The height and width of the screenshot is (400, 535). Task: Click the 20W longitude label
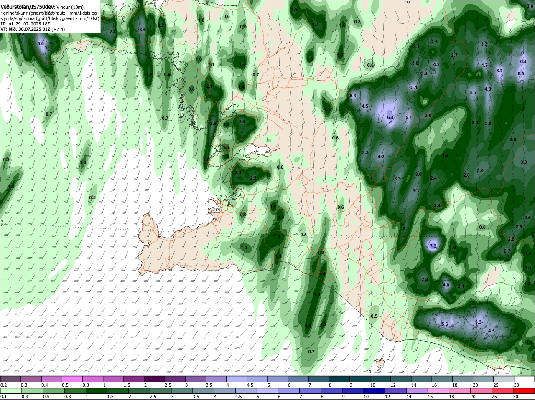click(x=408, y=2)
